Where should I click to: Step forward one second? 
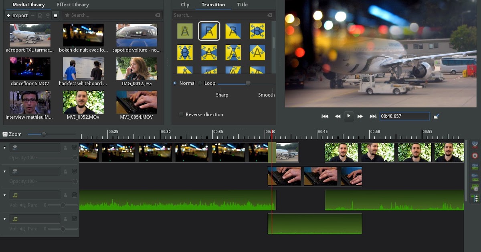pyautogui.click(x=360, y=116)
